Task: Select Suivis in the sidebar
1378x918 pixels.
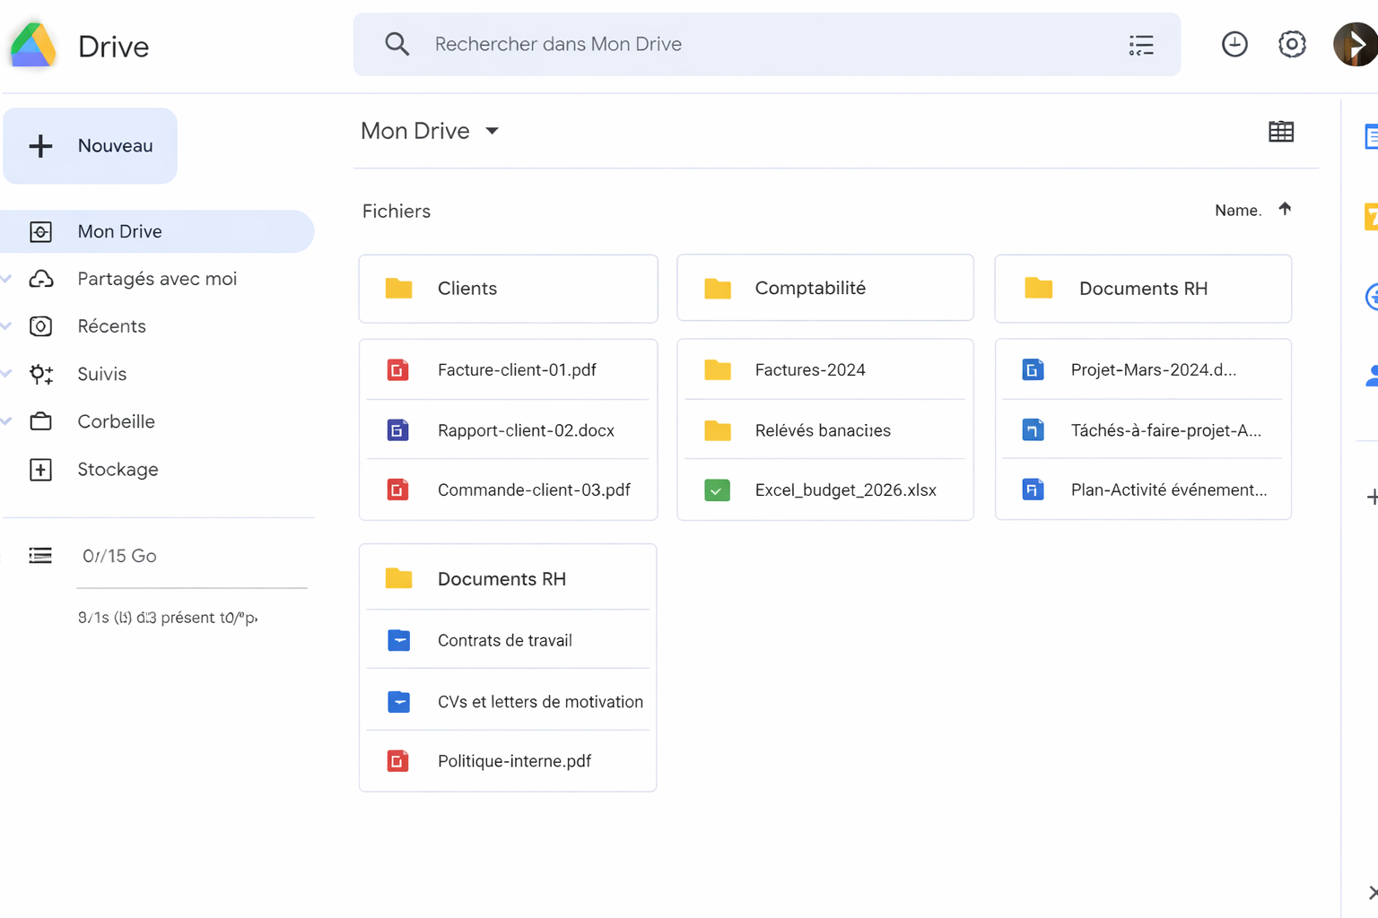Action: click(x=101, y=374)
